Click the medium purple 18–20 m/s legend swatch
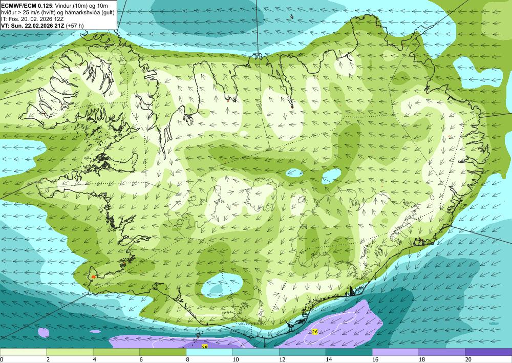512x363 pixels. [442, 352]
